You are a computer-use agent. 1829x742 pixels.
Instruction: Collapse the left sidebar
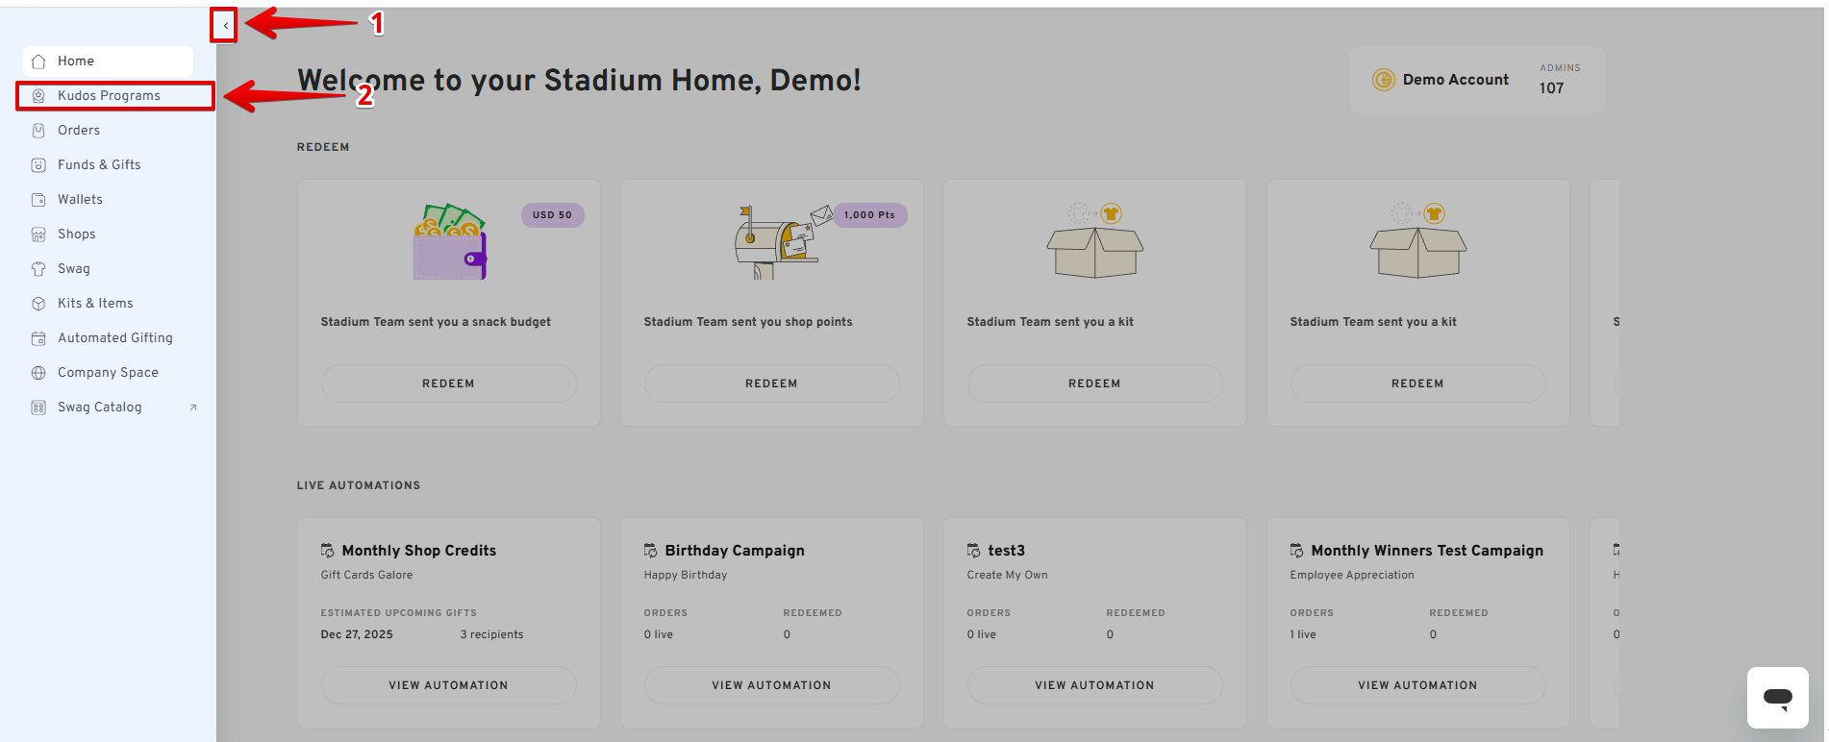(223, 25)
